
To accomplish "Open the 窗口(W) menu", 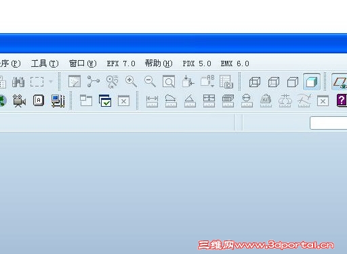I will [83, 63].
